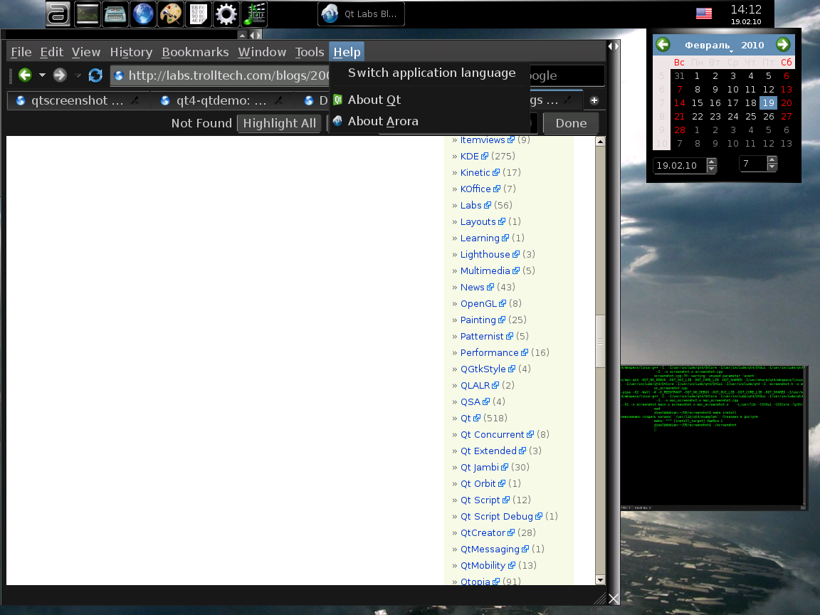Open the Window menu

pyautogui.click(x=262, y=52)
